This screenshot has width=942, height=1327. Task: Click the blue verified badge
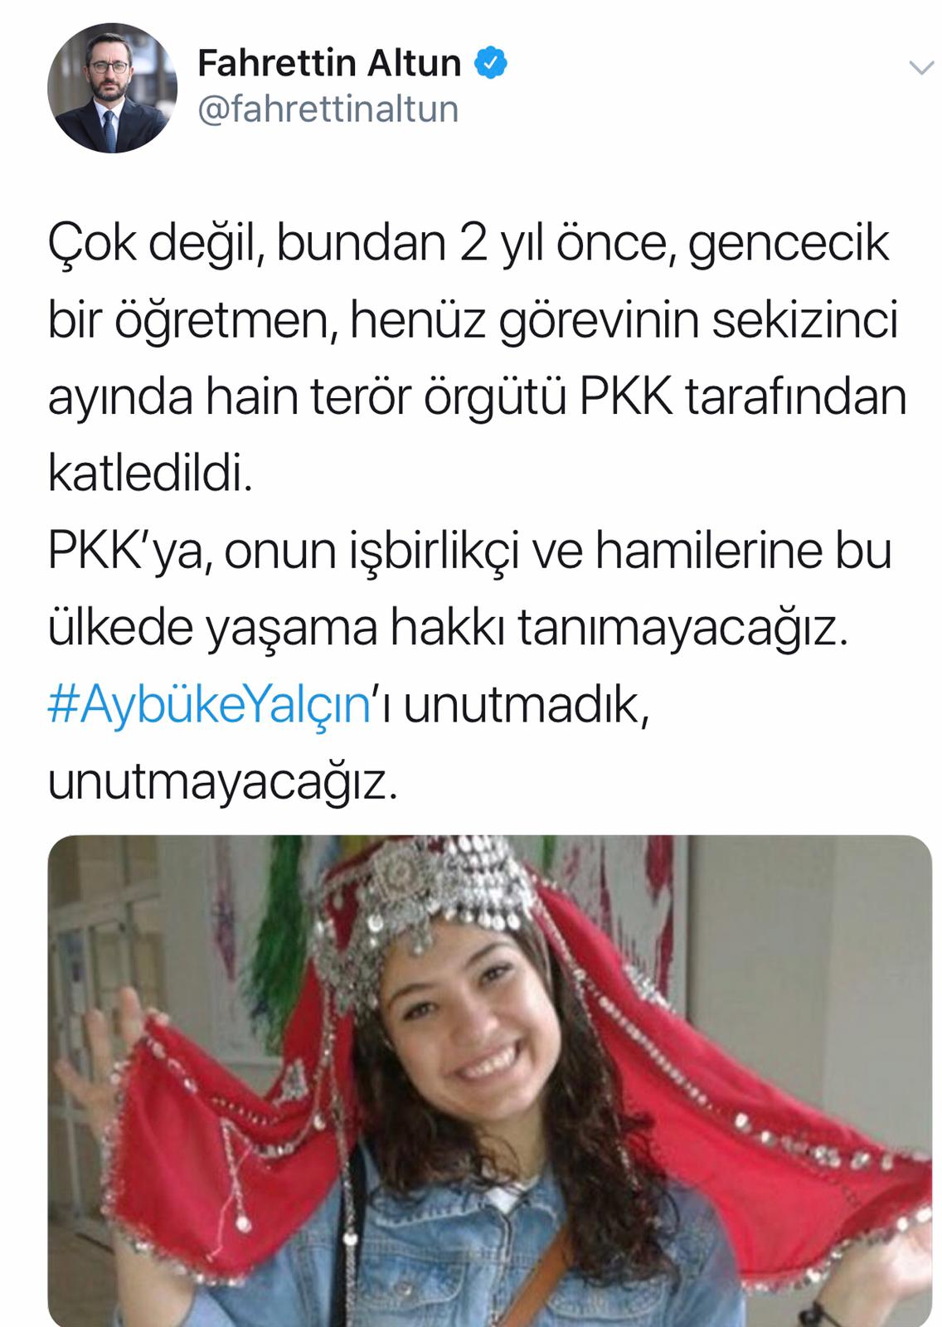click(x=490, y=64)
